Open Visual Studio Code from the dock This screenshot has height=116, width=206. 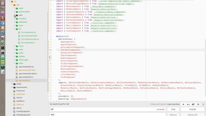(3, 33)
